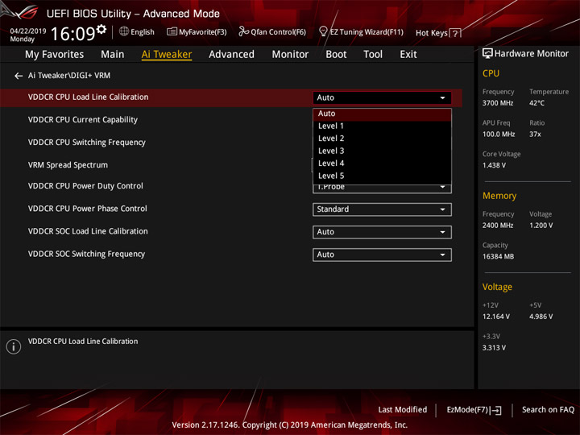Click the Qfan Control fan icon
The width and height of the screenshot is (580, 435).
click(x=243, y=31)
